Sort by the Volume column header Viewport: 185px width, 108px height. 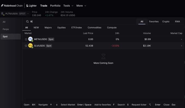[x=147, y=33]
